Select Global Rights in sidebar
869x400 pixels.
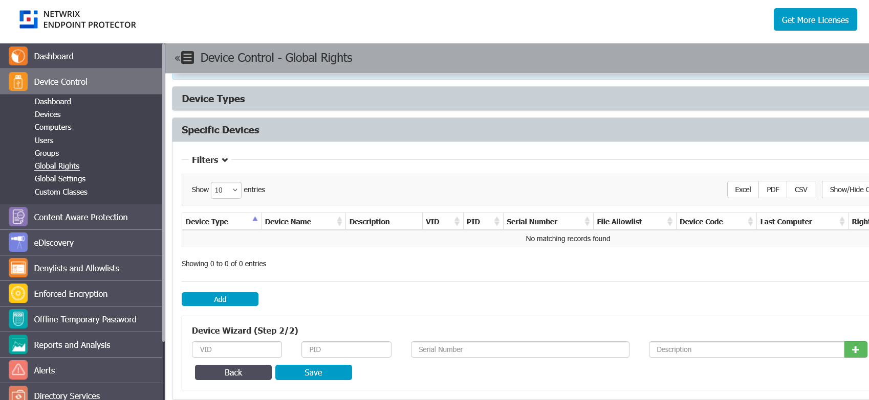[57, 166]
